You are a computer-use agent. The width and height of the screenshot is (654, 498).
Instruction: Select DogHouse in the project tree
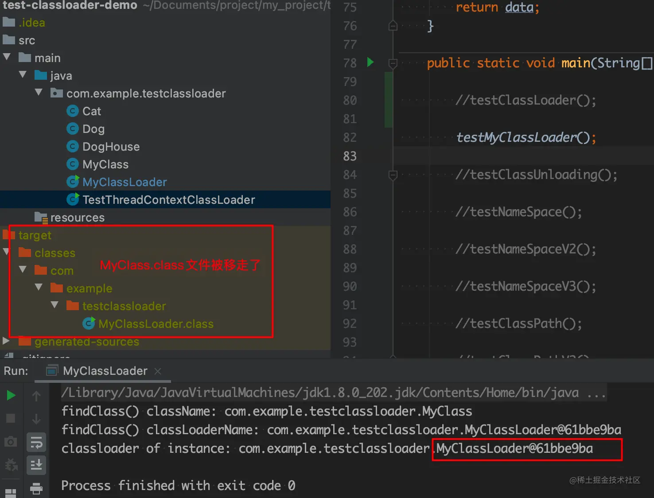point(111,147)
